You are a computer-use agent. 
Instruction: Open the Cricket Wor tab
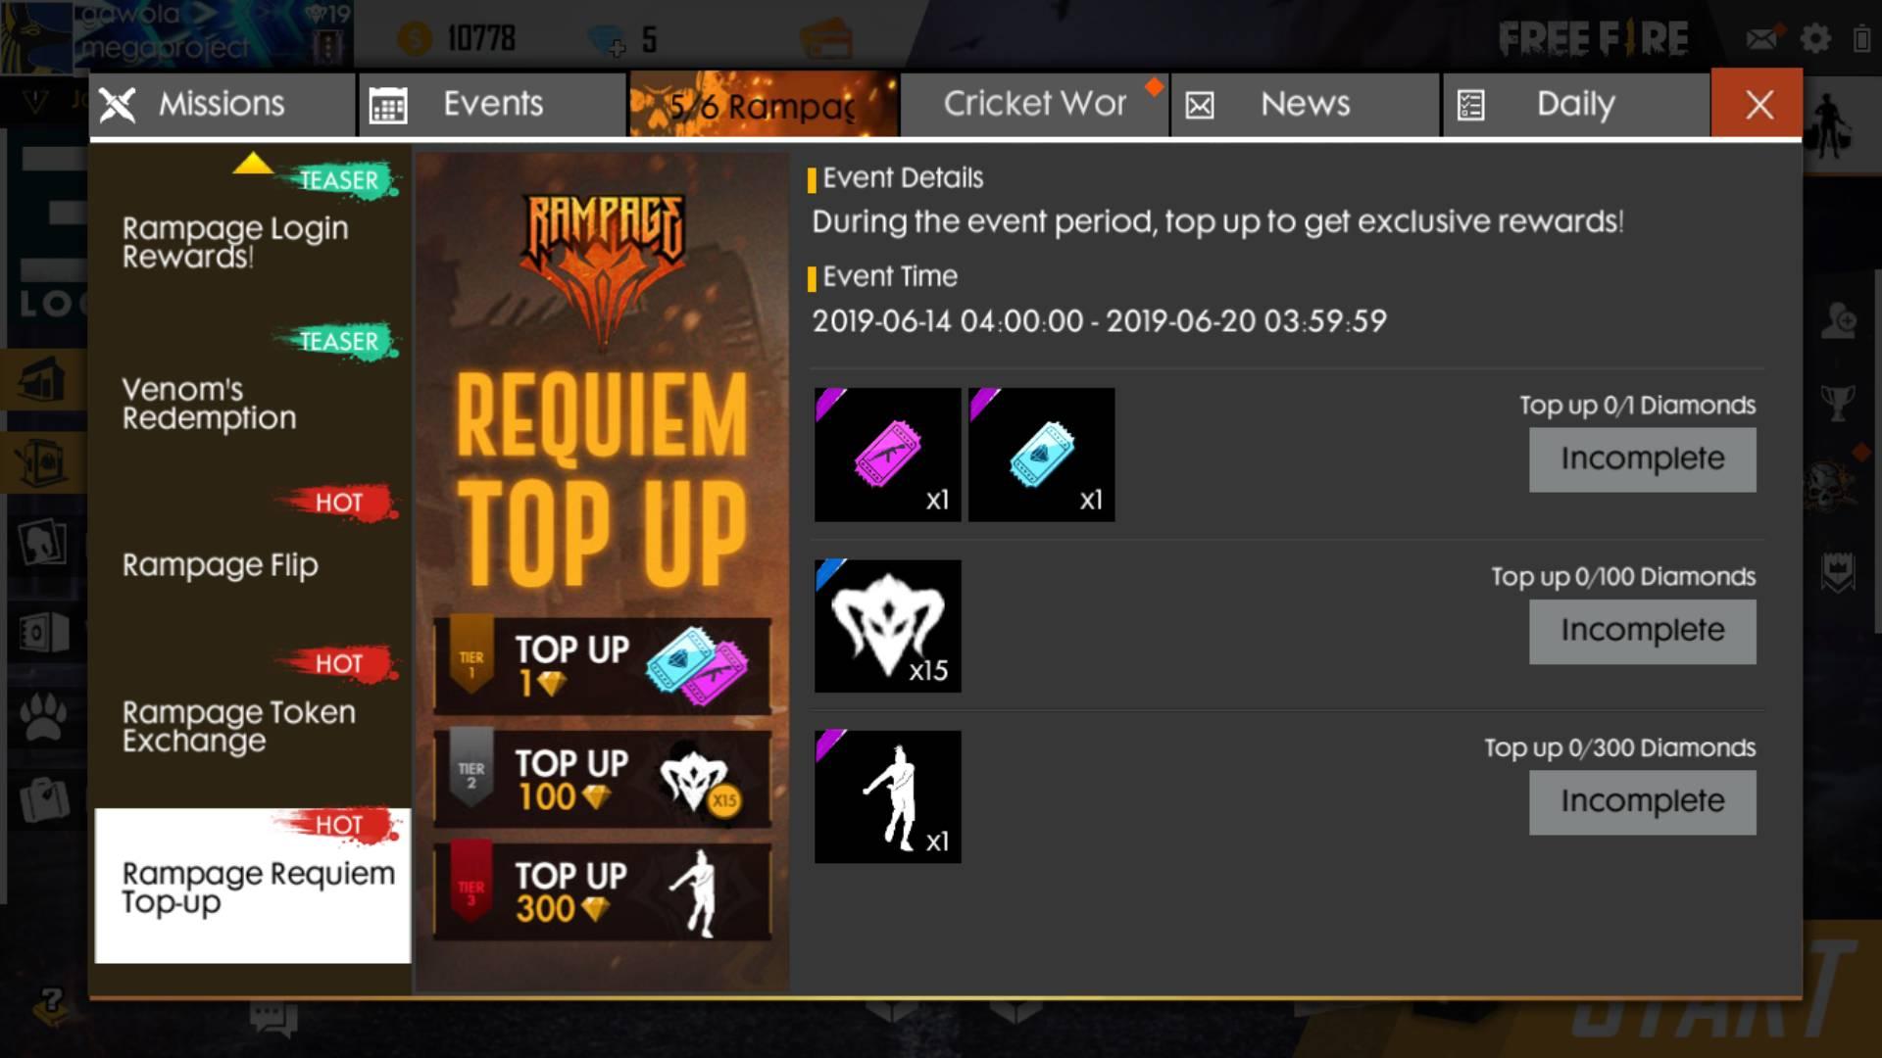(x=1034, y=104)
